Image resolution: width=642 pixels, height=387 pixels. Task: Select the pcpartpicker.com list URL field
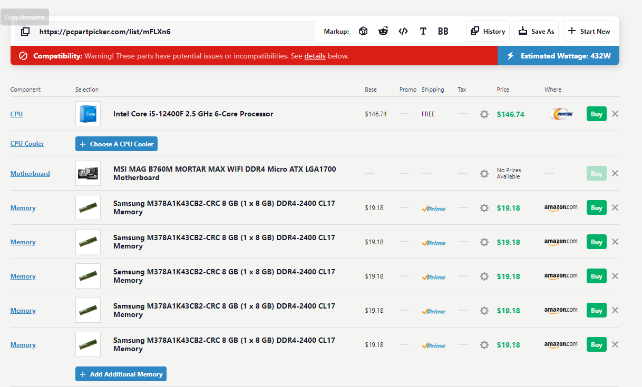(x=175, y=32)
